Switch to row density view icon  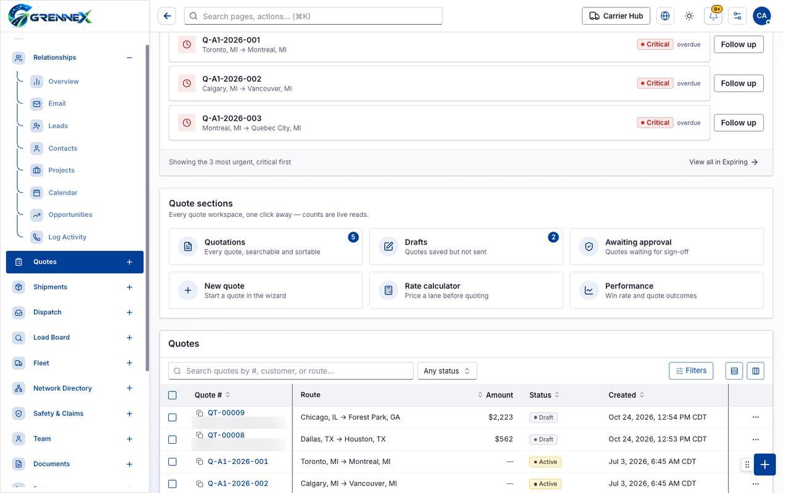point(734,371)
